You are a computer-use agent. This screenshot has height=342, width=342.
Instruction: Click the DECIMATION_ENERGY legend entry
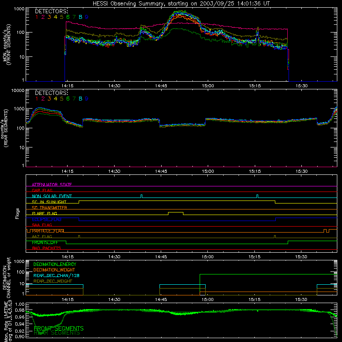[55, 264]
